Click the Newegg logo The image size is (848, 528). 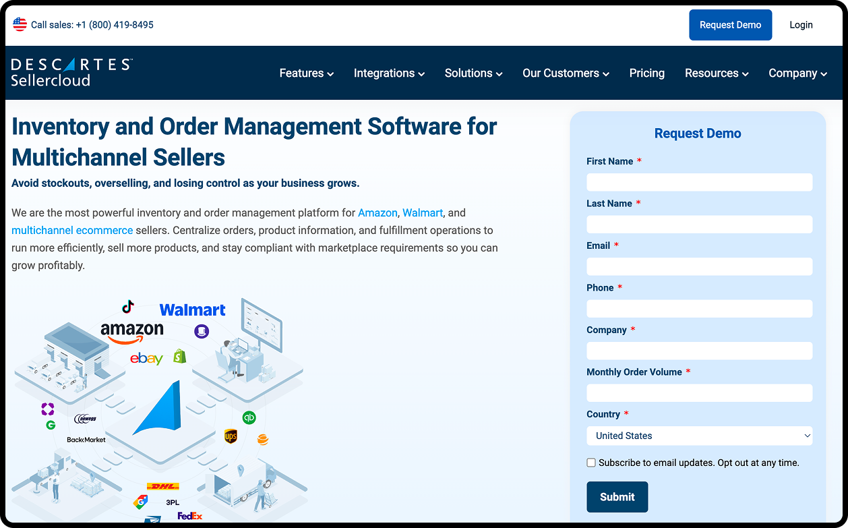point(86,419)
